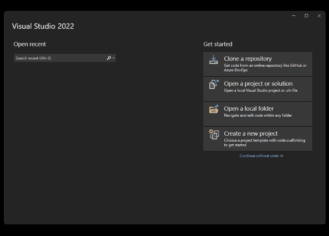Start Create a new project heading
This screenshot has height=236, width=329.
click(251, 133)
